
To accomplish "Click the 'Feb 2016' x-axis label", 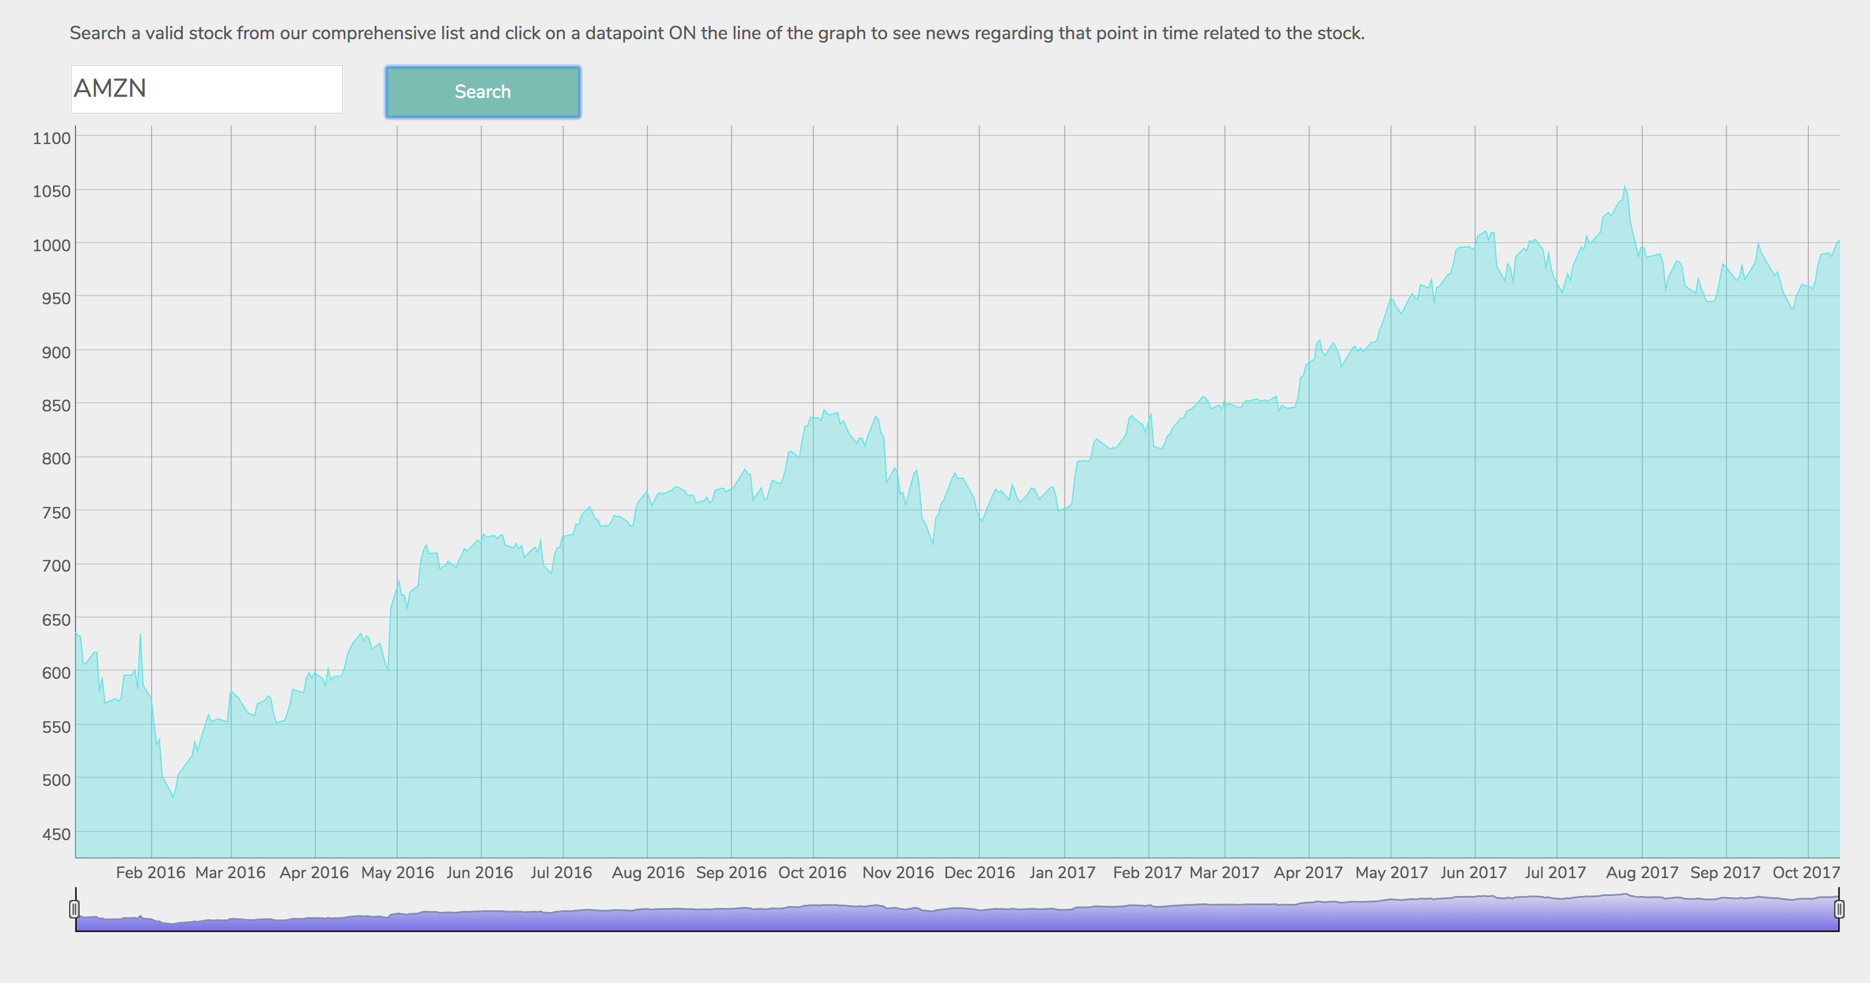I will click(150, 872).
